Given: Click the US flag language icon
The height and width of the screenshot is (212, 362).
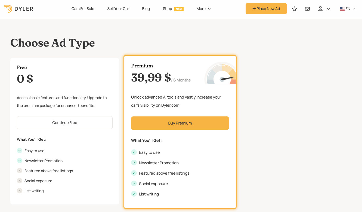Looking at the screenshot, I should 342,9.
